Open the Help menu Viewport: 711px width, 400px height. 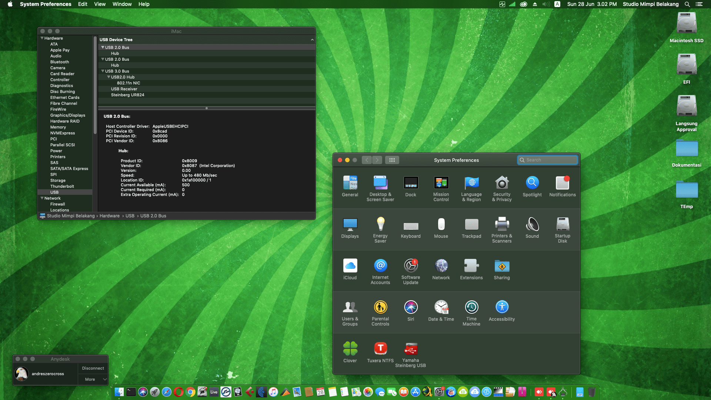[144, 4]
